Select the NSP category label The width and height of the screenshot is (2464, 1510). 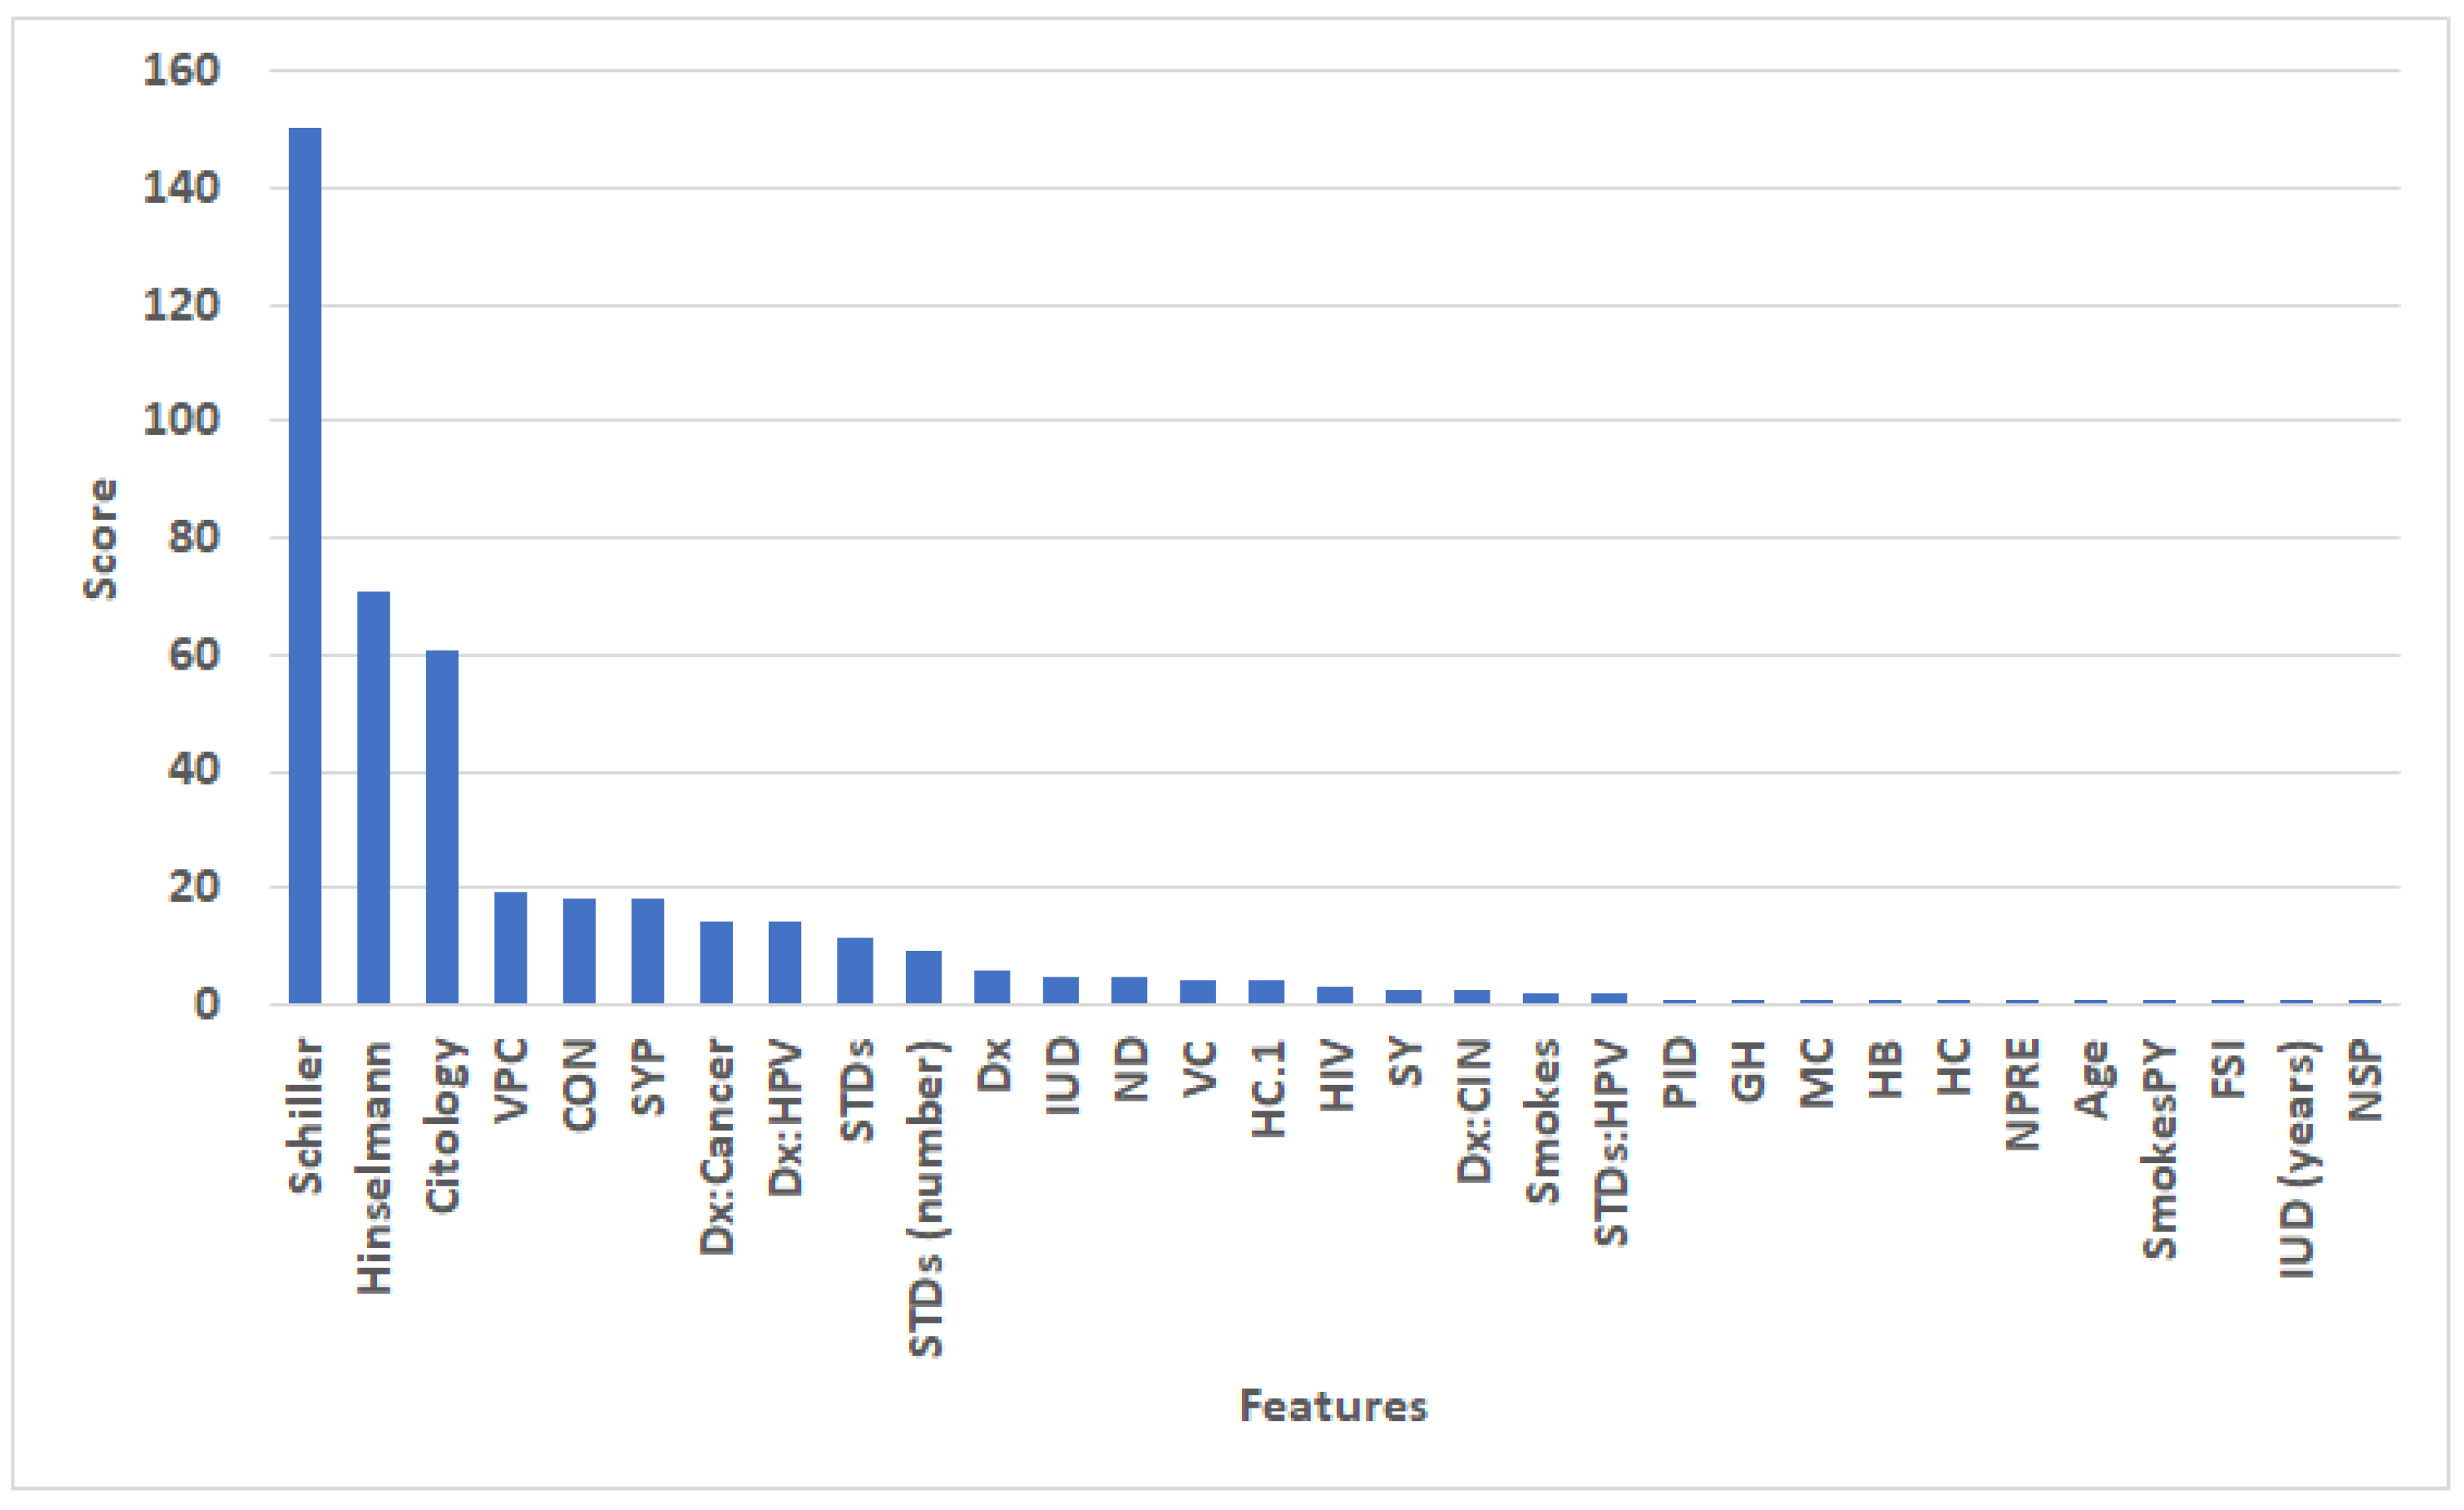pos(2366,1080)
